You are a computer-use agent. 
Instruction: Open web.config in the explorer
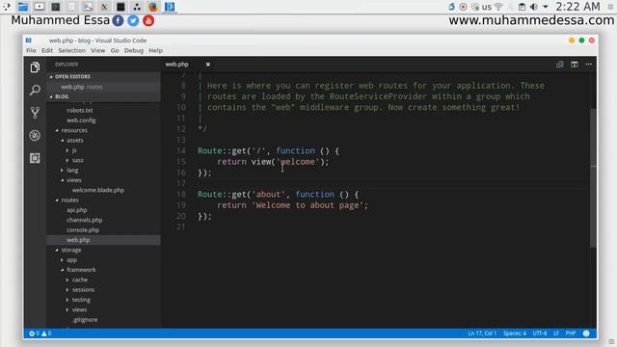click(81, 120)
